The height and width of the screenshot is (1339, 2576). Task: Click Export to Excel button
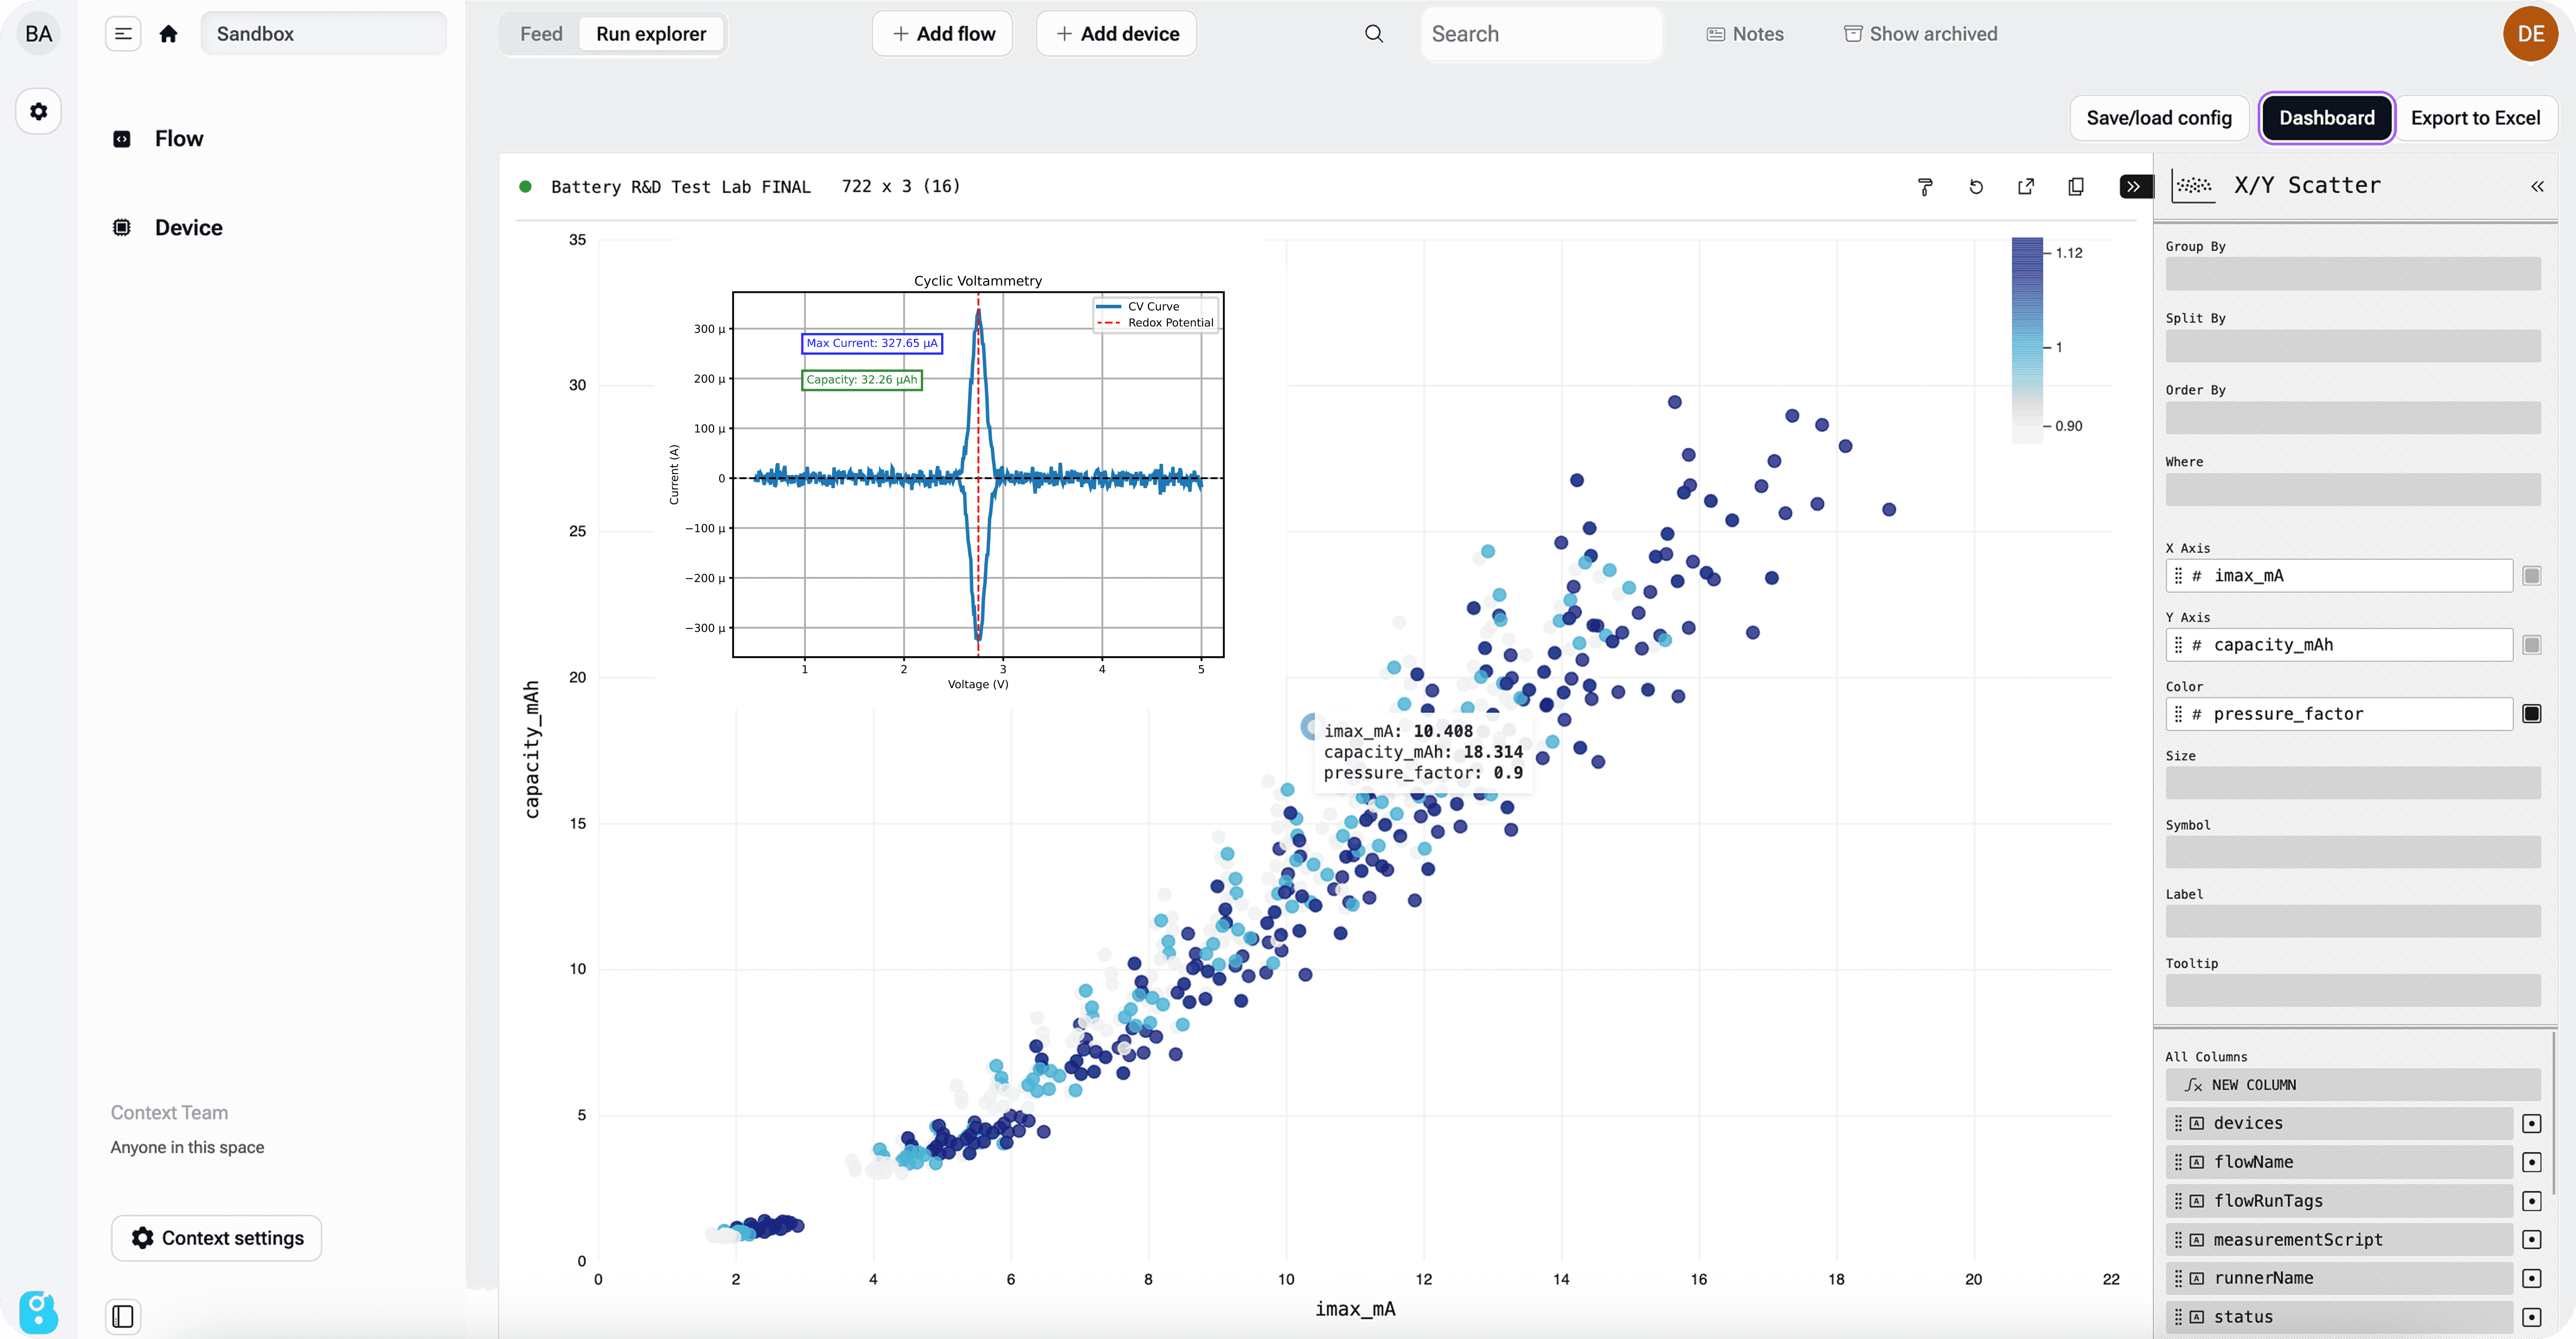coord(2475,118)
